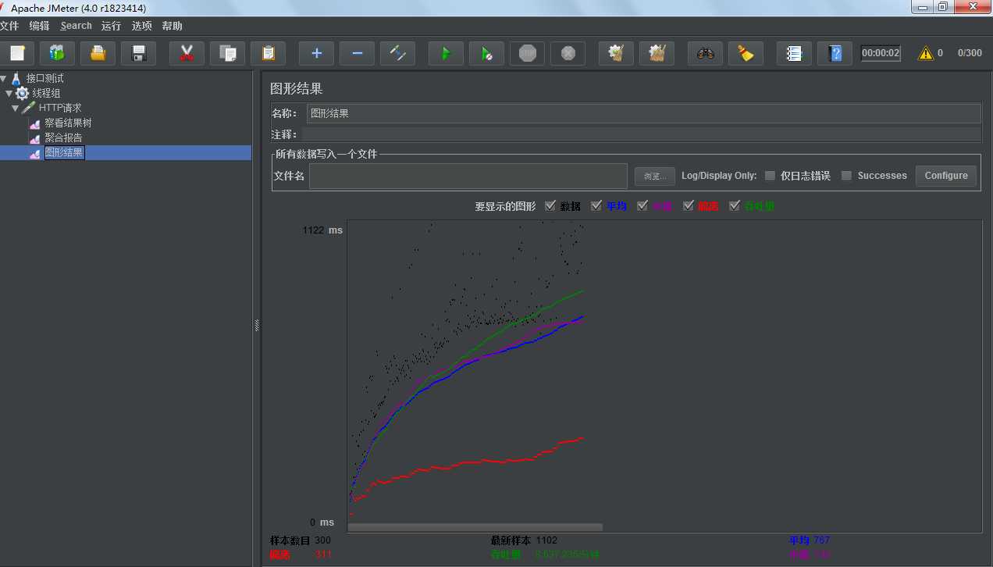Open a test plan with the Open icon
The image size is (993, 567).
(98, 53)
